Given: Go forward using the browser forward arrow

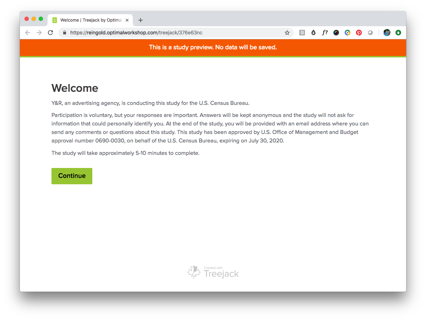Looking at the screenshot, I should tap(39, 33).
